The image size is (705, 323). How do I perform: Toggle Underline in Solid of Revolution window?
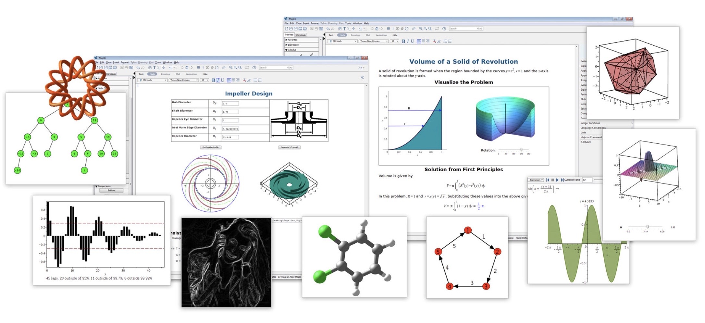tap(412, 41)
